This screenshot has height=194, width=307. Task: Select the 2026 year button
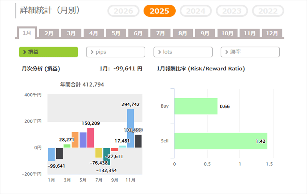(x=123, y=11)
